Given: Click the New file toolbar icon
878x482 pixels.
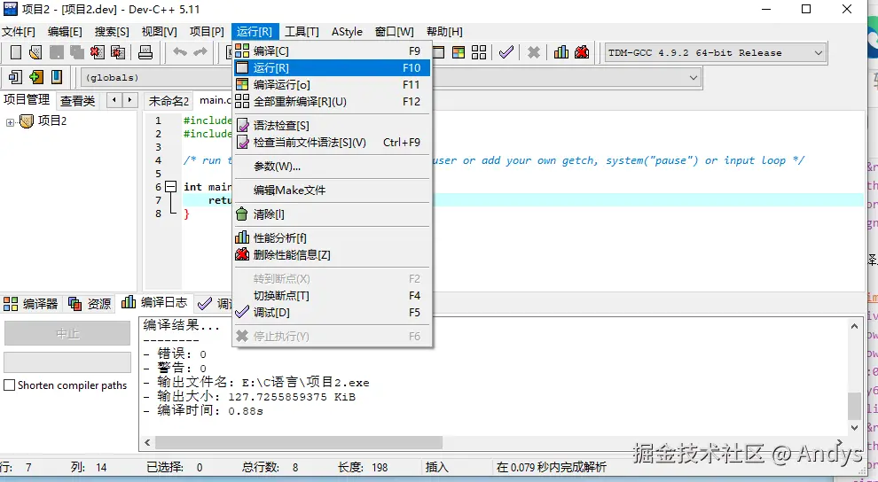Looking at the screenshot, I should (x=16, y=52).
